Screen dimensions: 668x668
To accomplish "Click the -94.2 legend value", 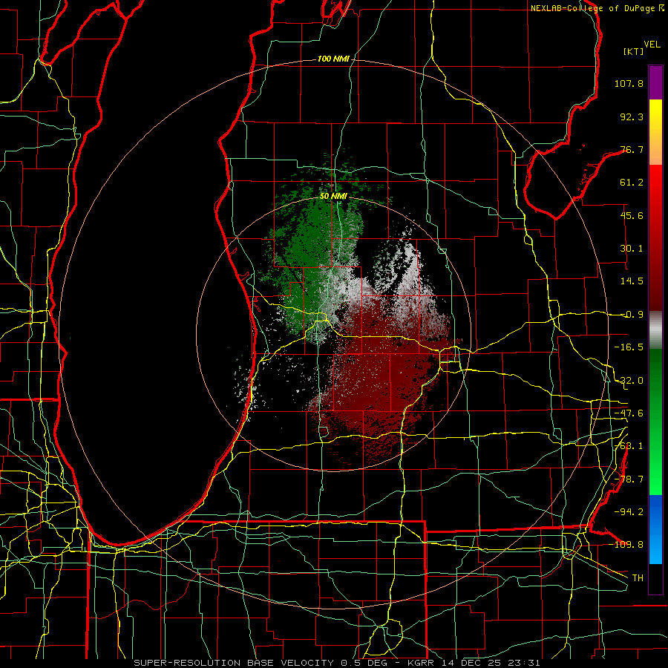I will [x=629, y=511].
